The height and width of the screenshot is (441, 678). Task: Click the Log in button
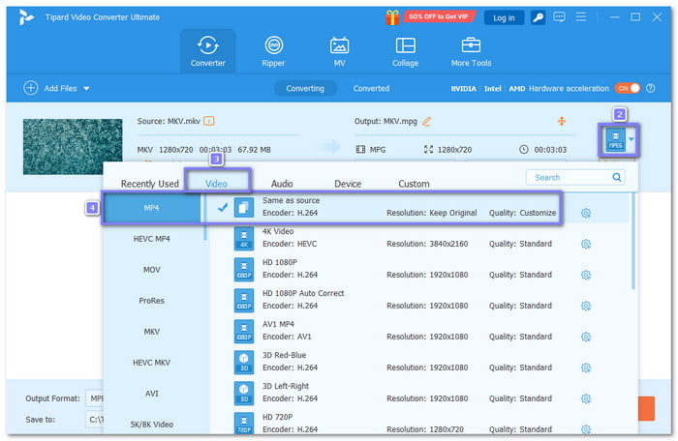coord(504,17)
